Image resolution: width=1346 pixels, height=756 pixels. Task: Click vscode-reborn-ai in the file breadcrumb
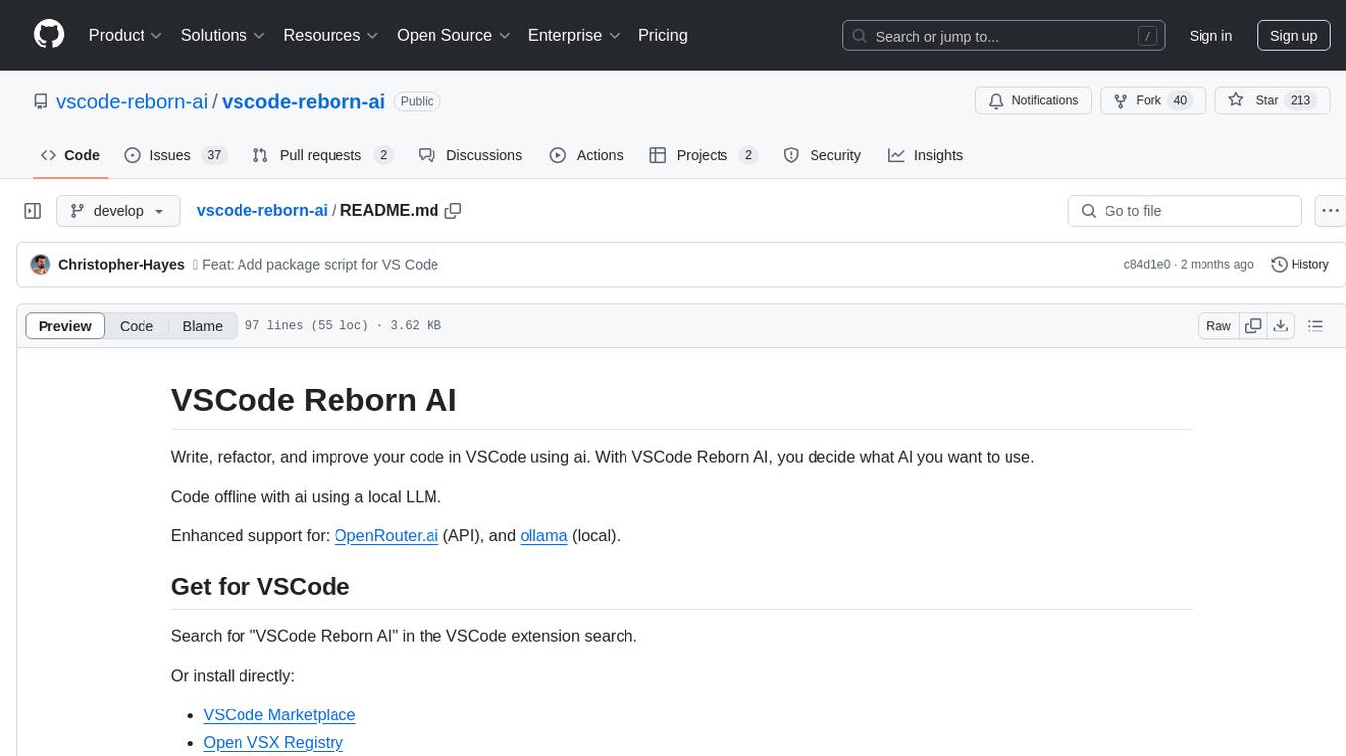[x=262, y=211]
